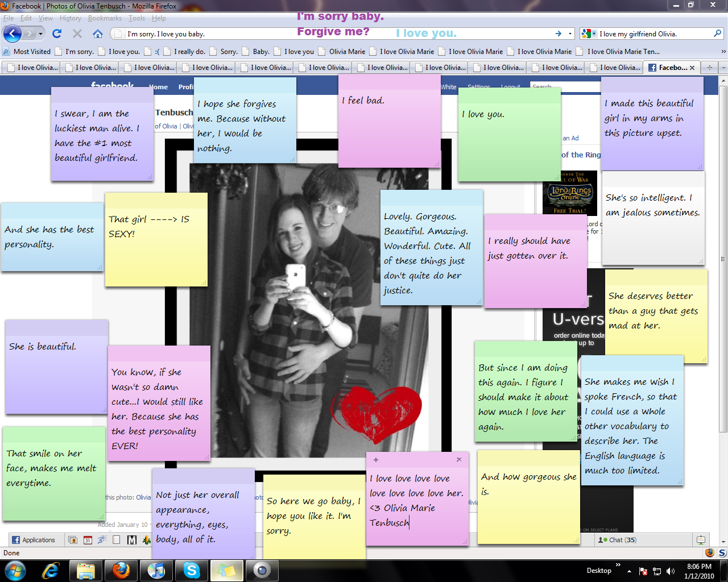This screenshot has width=728, height=582.
Task: Click the Notes icon in Facebook's bottom bar
Action: [117, 540]
